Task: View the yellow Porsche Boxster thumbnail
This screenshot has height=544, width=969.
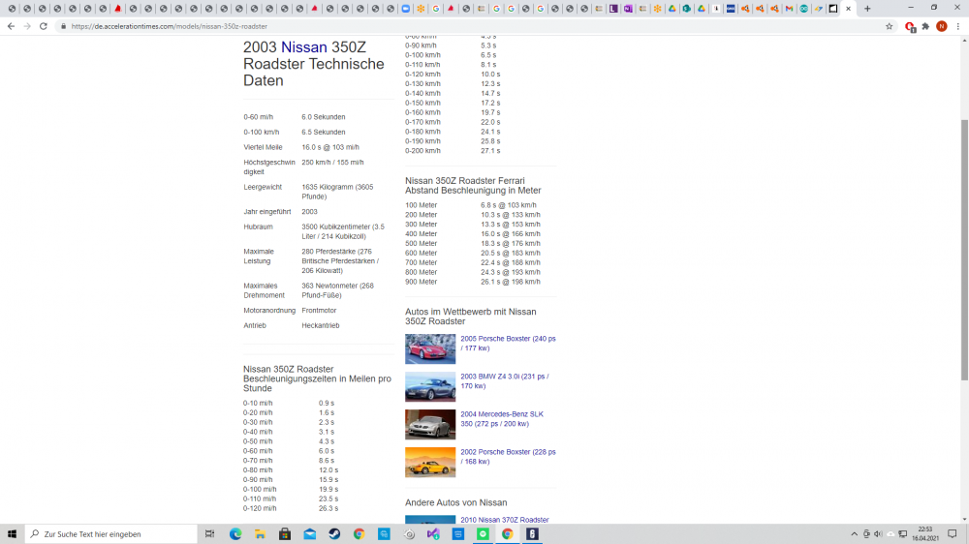Action: (x=430, y=462)
